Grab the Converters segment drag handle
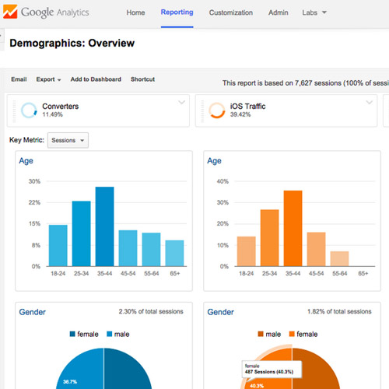Viewport: 389px width, 389px height. tap(14, 111)
